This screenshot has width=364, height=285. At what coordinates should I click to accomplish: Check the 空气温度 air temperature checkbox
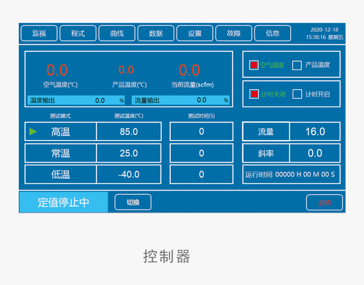pyautogui.click(x=253, y=65)
